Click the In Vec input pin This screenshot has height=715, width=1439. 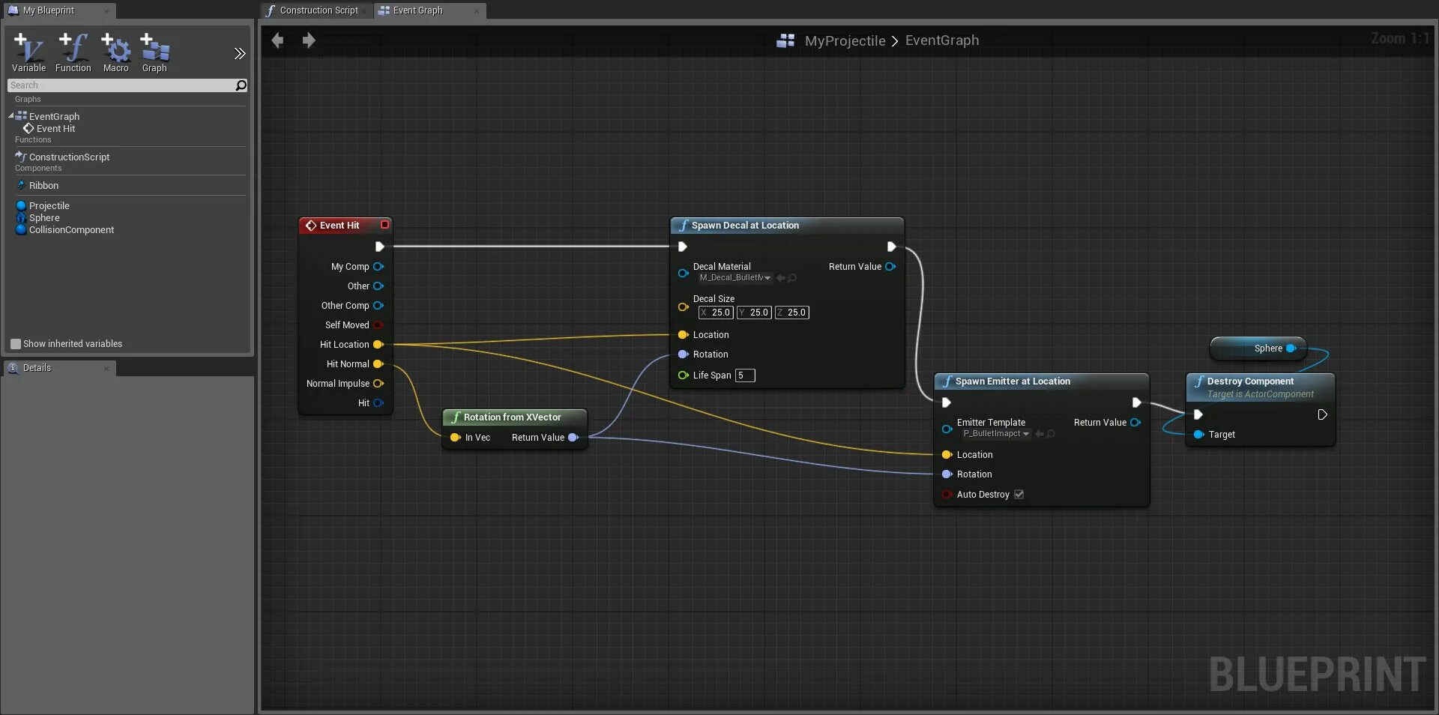click(x=455, y=438)
